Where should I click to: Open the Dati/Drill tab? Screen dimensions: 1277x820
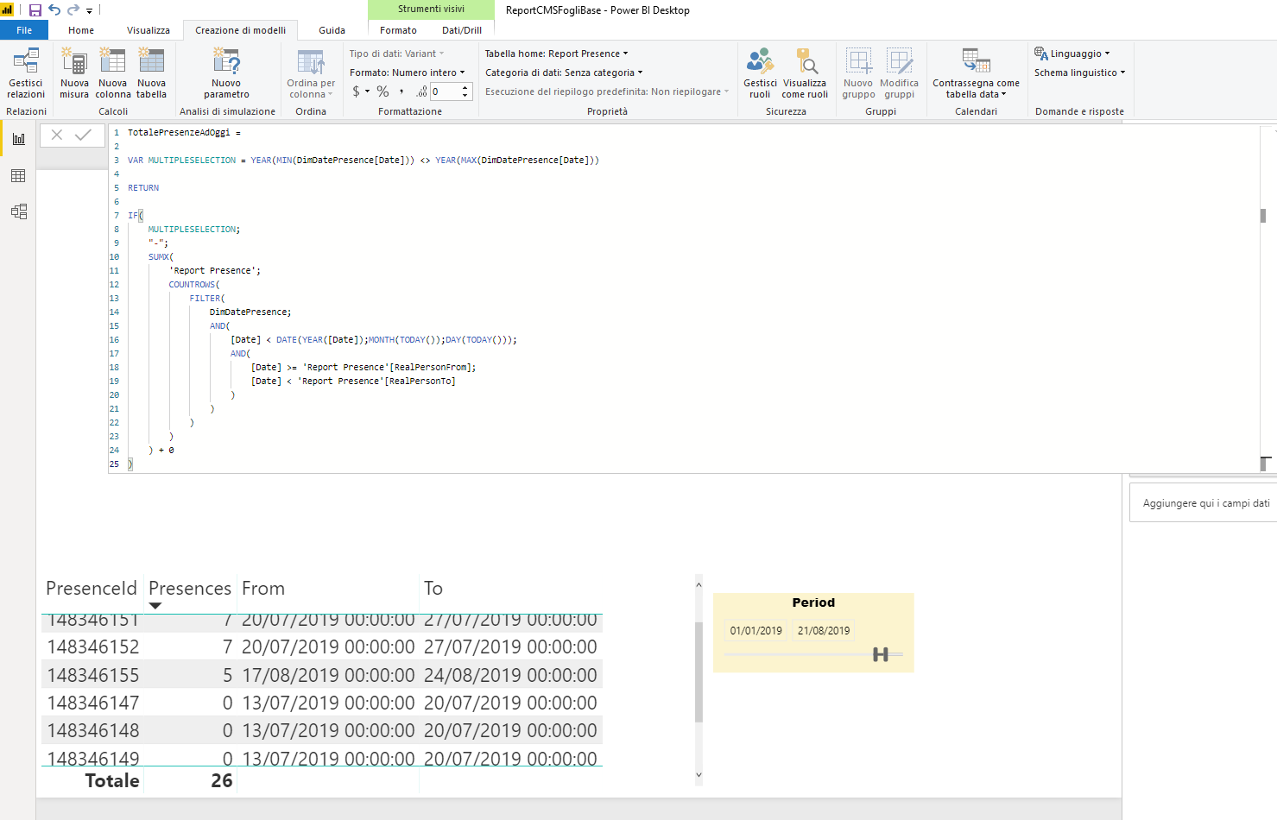click(462, 30)
